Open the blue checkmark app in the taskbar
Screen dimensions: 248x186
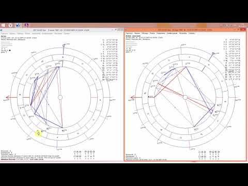coord(18,25)
